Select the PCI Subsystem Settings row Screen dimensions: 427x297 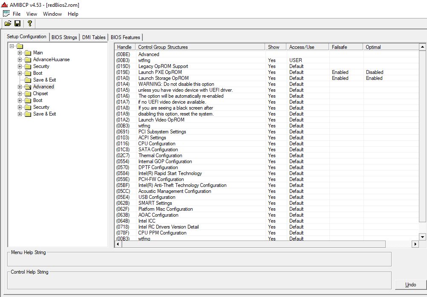[267, 132]
